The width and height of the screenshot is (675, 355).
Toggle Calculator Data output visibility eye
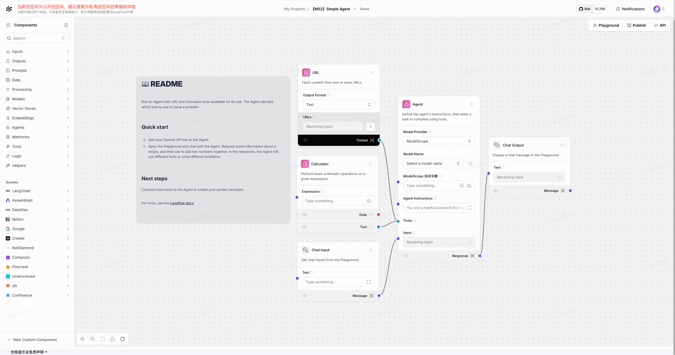[304, 215]
